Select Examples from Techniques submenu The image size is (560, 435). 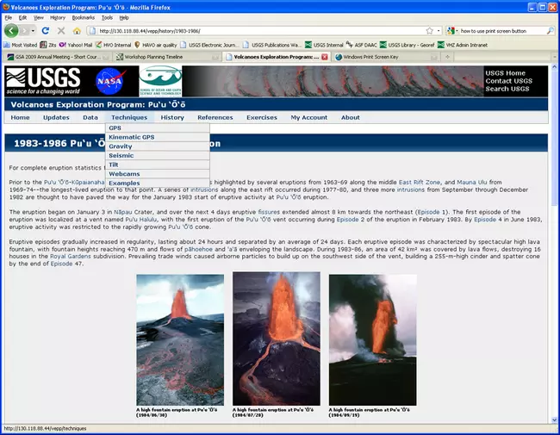[158, 183]
